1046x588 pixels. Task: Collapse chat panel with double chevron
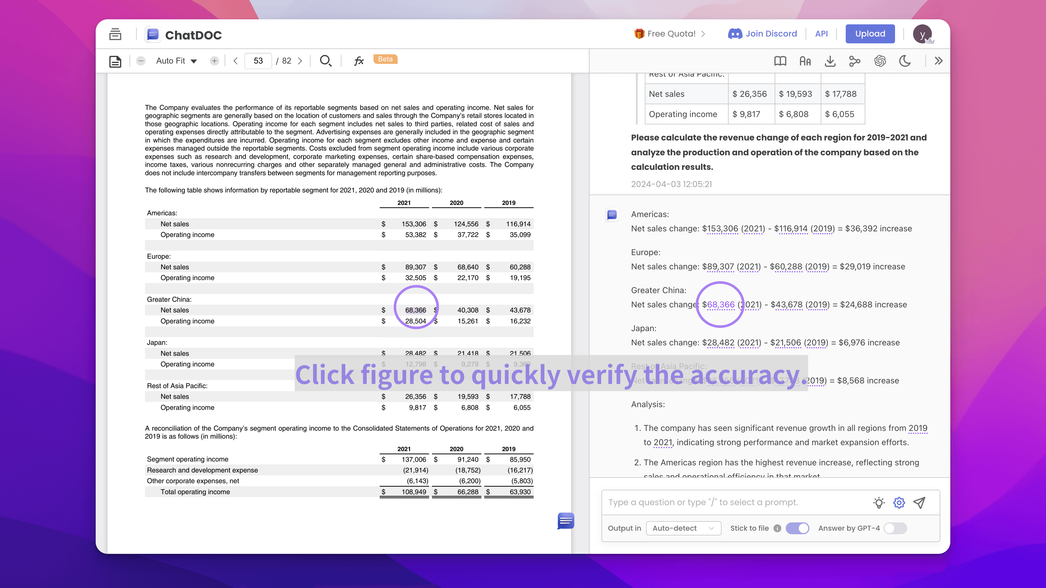click(938, 61)
